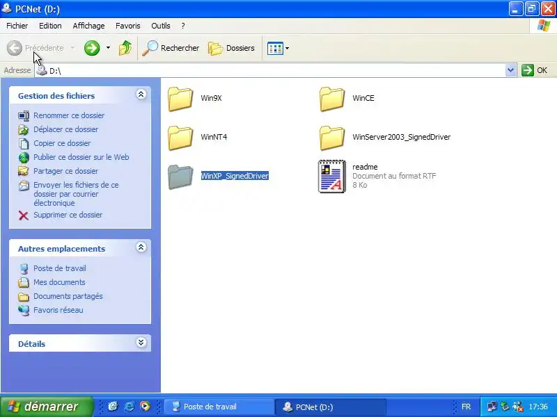This screenshot has height=417, width=557.
Task: Click the rename folder icon
Action: 24,115
